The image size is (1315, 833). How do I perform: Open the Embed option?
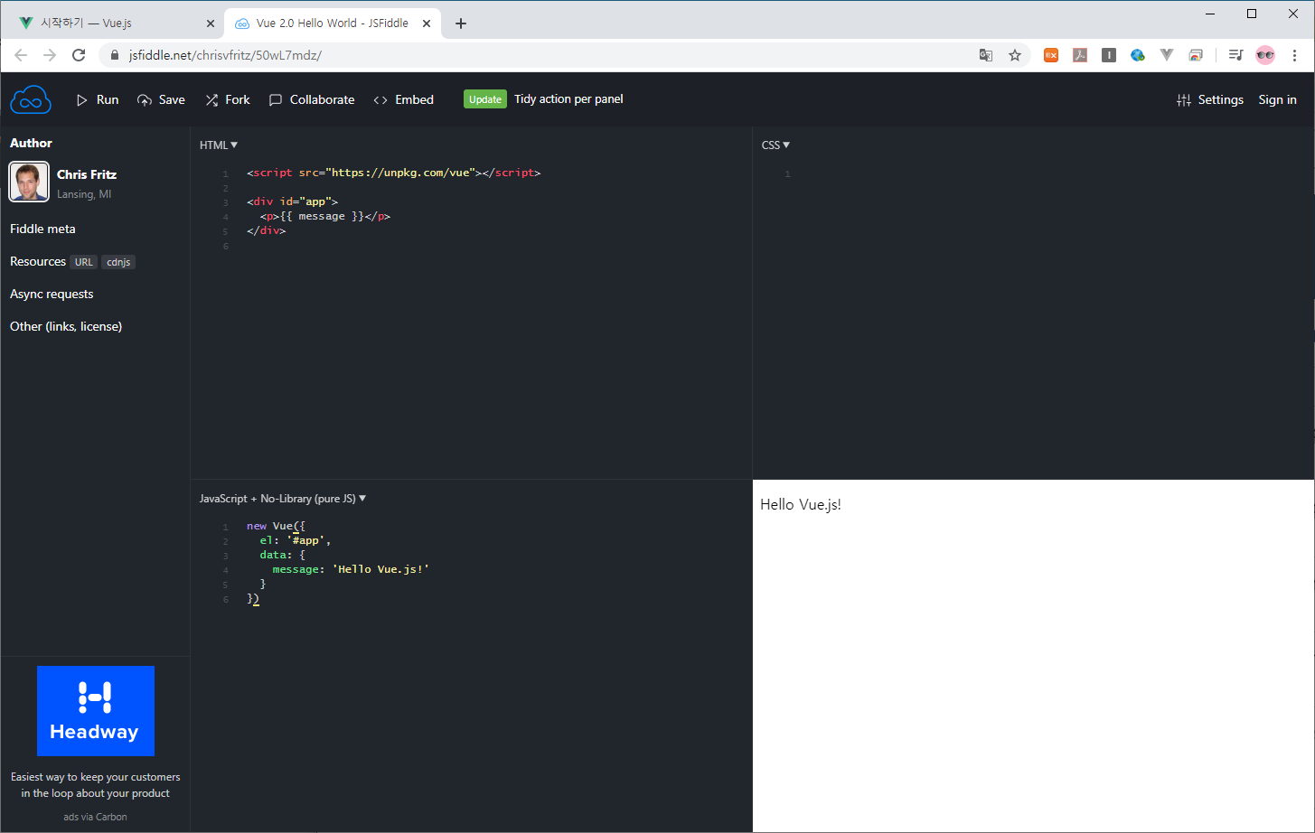[404, 99]
